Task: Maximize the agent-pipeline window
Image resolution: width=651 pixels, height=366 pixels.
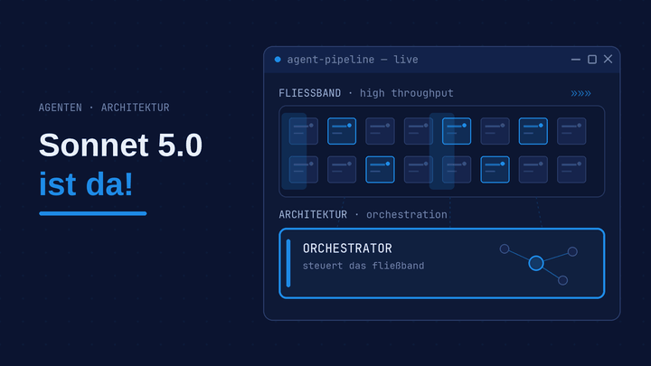Action: pyautogui.click(x=592, y=60)
